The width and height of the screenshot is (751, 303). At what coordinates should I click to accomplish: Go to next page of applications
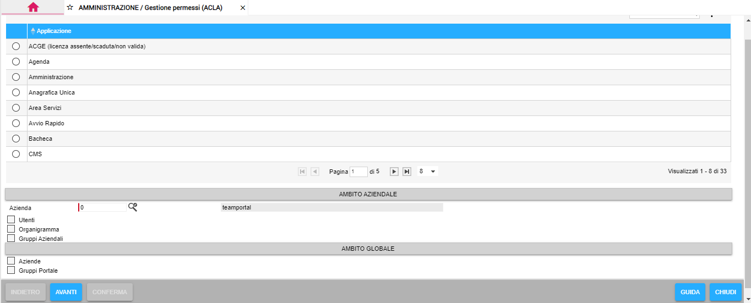point(394,172)
